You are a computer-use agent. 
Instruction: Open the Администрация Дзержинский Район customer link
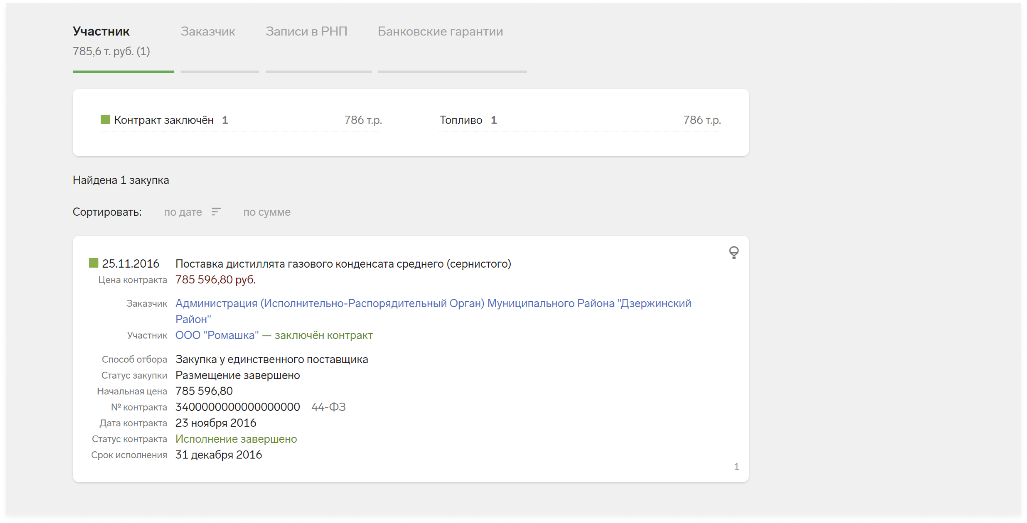(433, 311)
